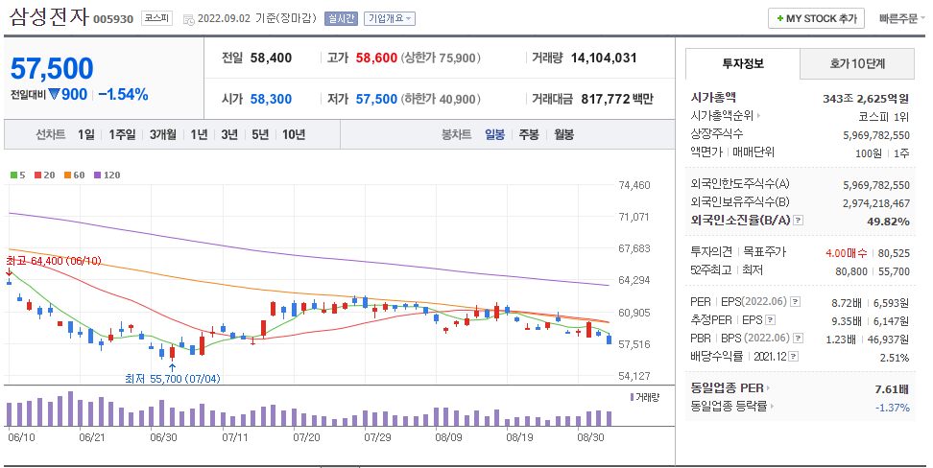This screenshot has height=468, width=933.
Task: Click the green plus in MY STOCK 추가
Action: 779,19
